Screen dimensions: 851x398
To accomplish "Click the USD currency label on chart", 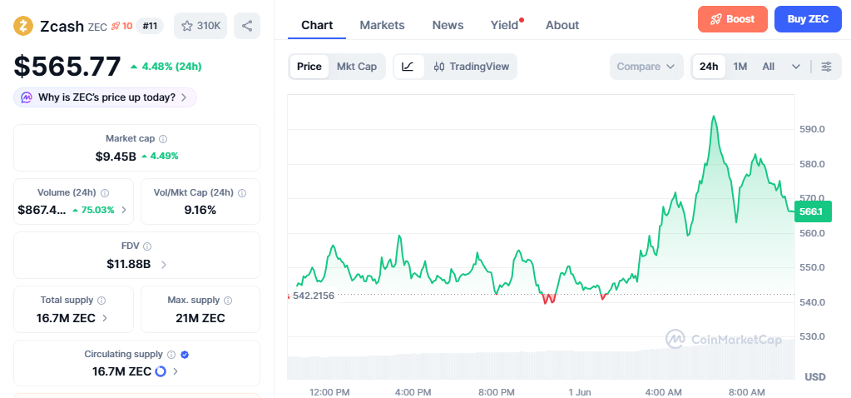I will coord(815,377).
